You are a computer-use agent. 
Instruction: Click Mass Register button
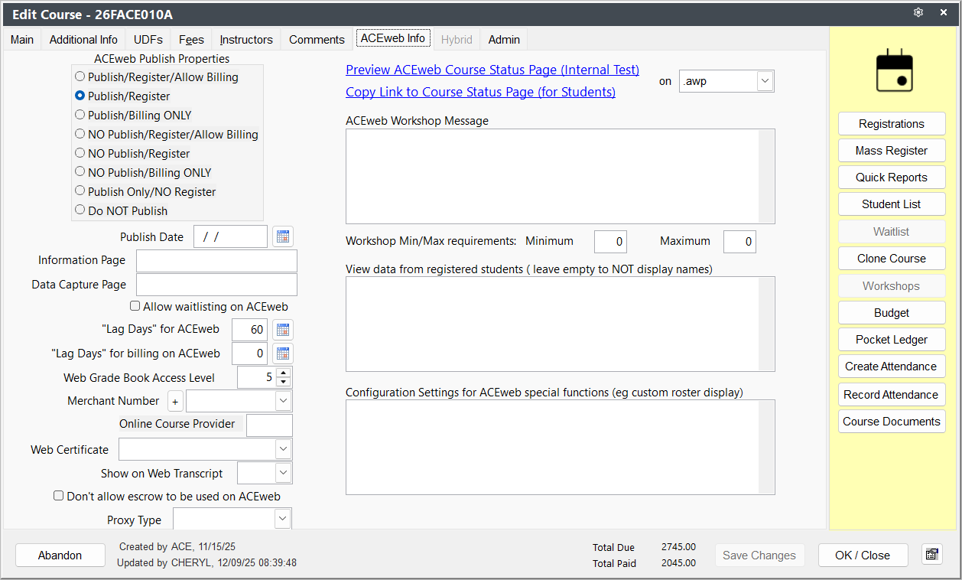pos(892,150)
